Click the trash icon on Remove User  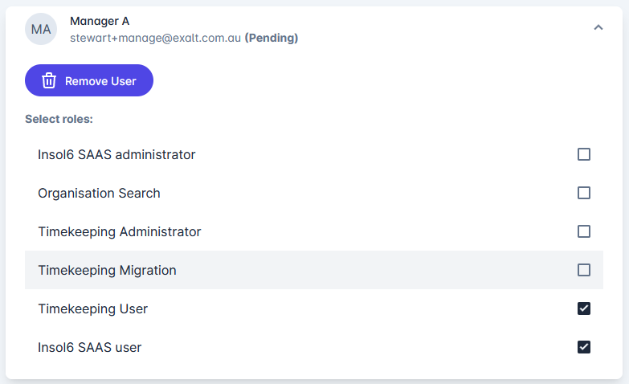pyautogui.click(x=49, y=80)
